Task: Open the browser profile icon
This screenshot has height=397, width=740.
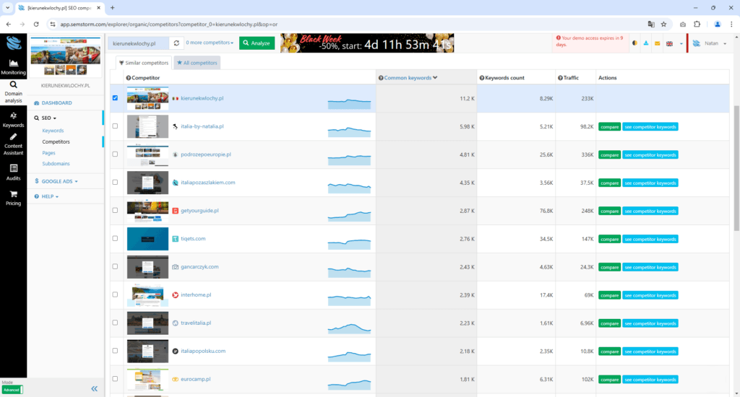Action: 718,24
